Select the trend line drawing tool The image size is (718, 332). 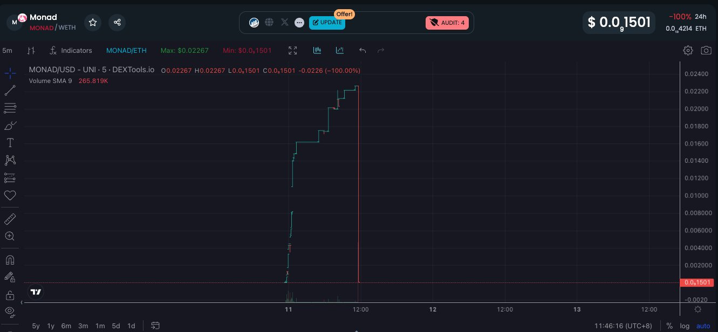pos(10,91)
